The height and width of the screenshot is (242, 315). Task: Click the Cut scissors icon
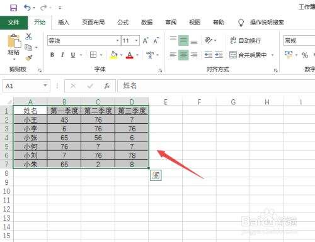pos(28,36)
